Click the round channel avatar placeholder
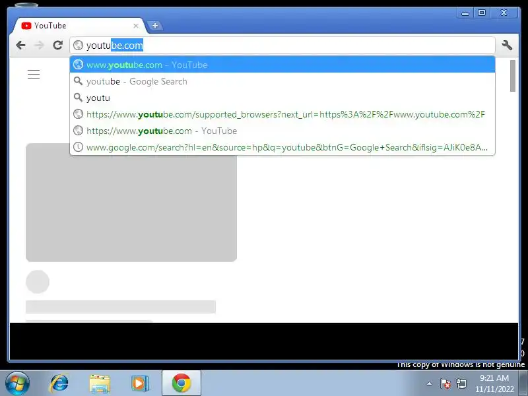 (38, 282)
